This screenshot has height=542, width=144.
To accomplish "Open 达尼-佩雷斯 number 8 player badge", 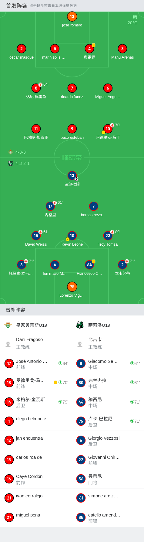I will (36, 88).
